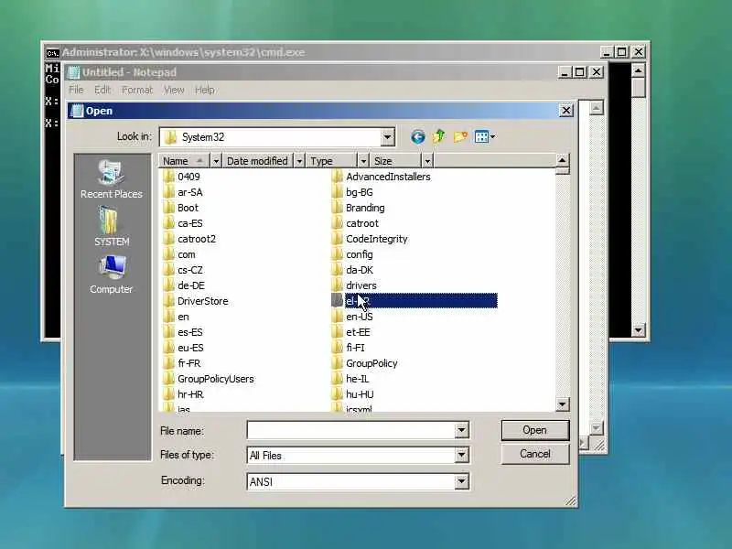Select the cs-CZ folder

(184, 270)
